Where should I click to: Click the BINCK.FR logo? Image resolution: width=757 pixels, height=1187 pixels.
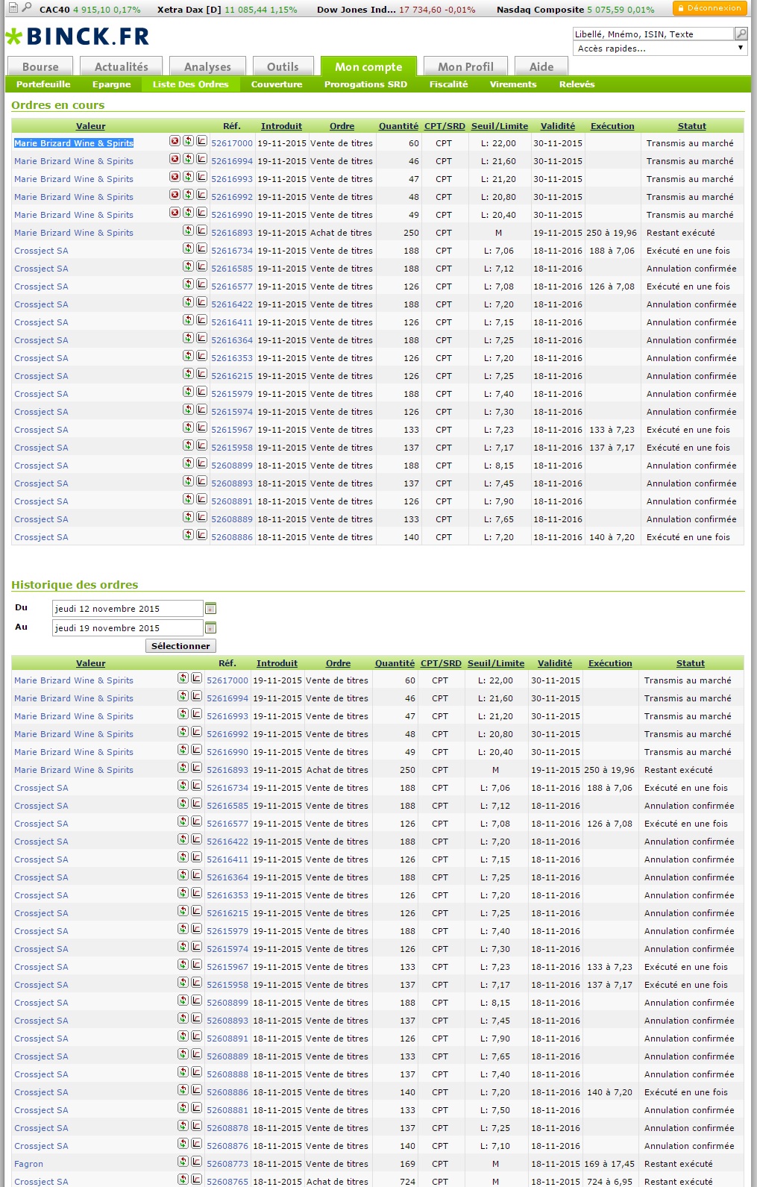click(78, 36)
